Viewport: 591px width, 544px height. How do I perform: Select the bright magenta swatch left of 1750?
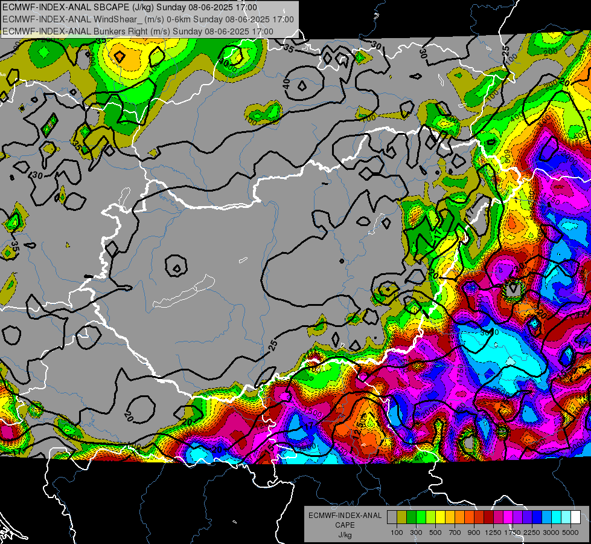[x=508, y=517]
